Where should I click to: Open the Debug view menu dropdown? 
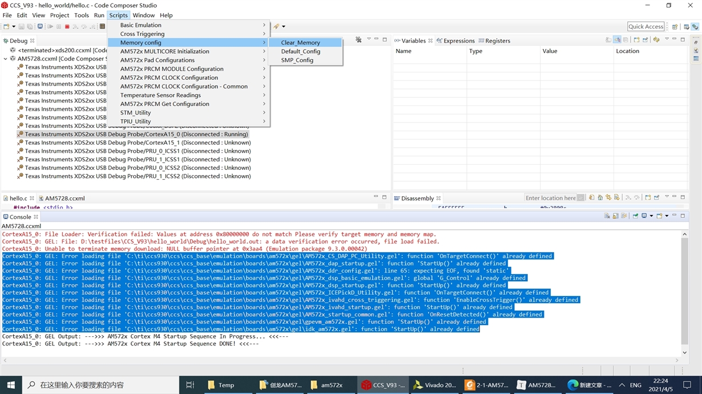pyautogui.click(x=369, y=39)
